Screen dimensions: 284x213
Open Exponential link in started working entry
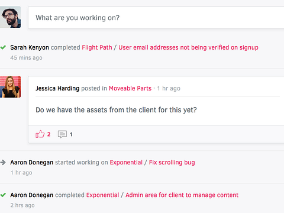tap(126, 162)
